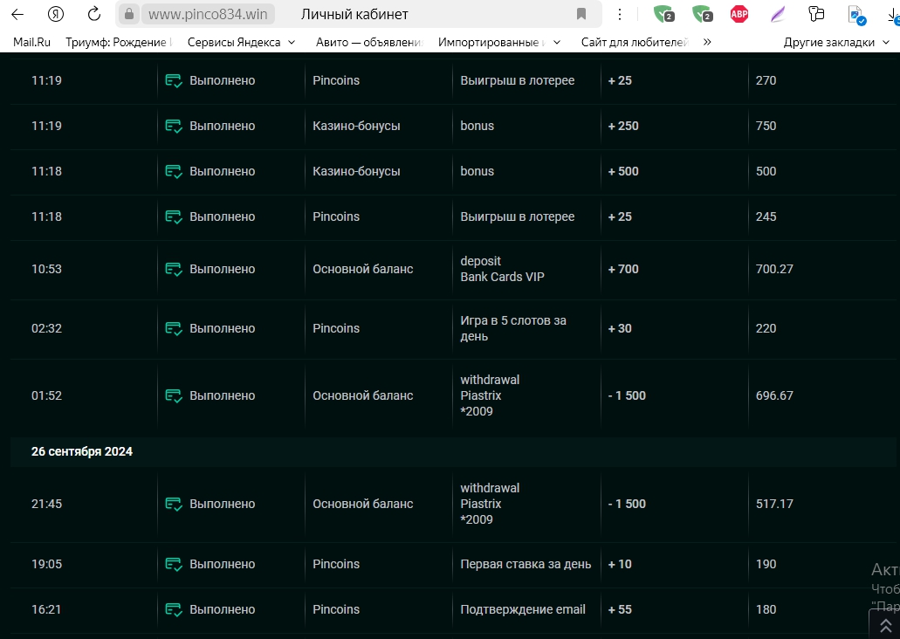
Task: Expand the Другие закладки folder
Action: (836, 42)
